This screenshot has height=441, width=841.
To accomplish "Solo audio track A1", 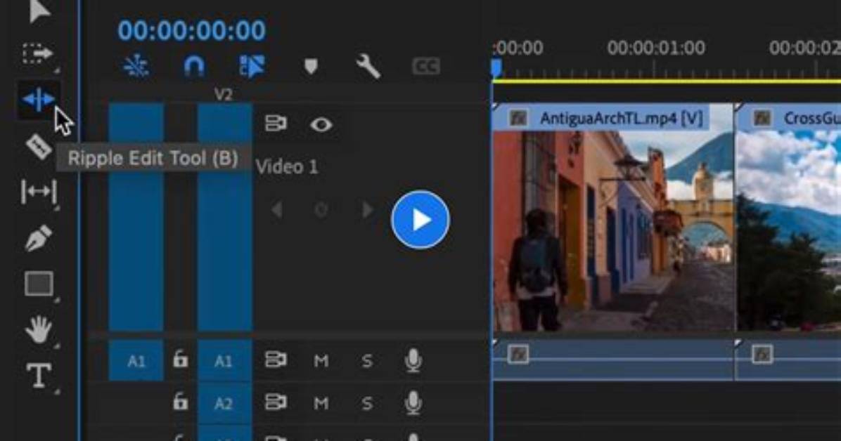I will 367,361.
